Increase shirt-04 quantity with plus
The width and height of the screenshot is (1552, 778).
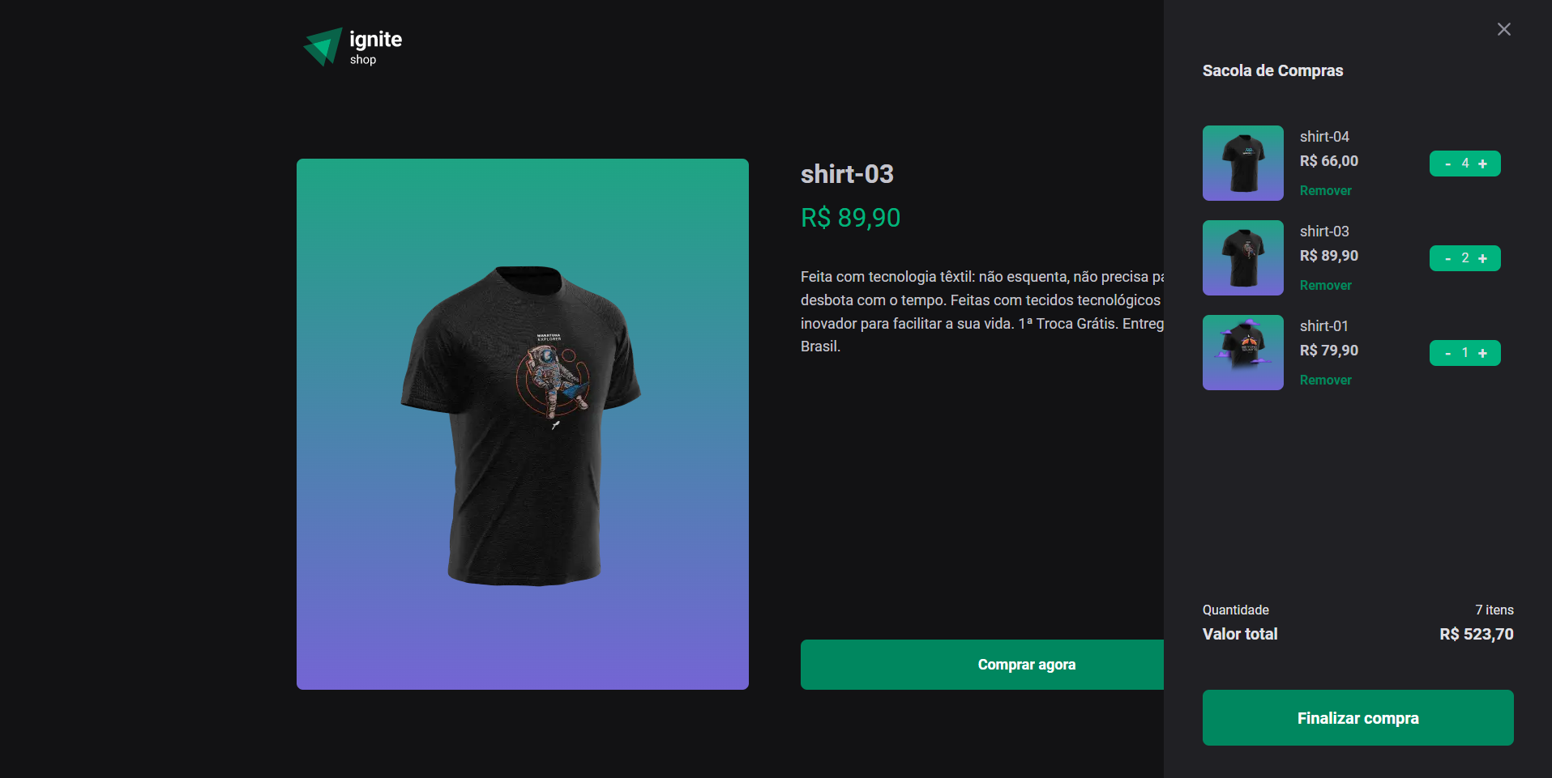coord(1482,164)
